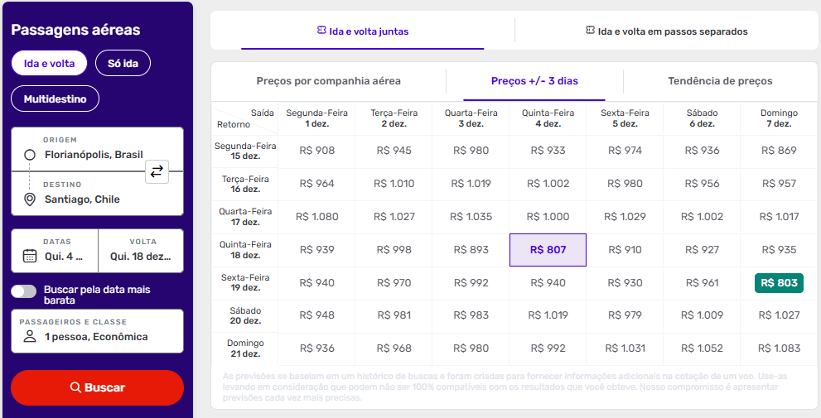This screenshot has height=418, width=821.
Task: Click the location pin icon beside Santiago
Action: [30, 199]
